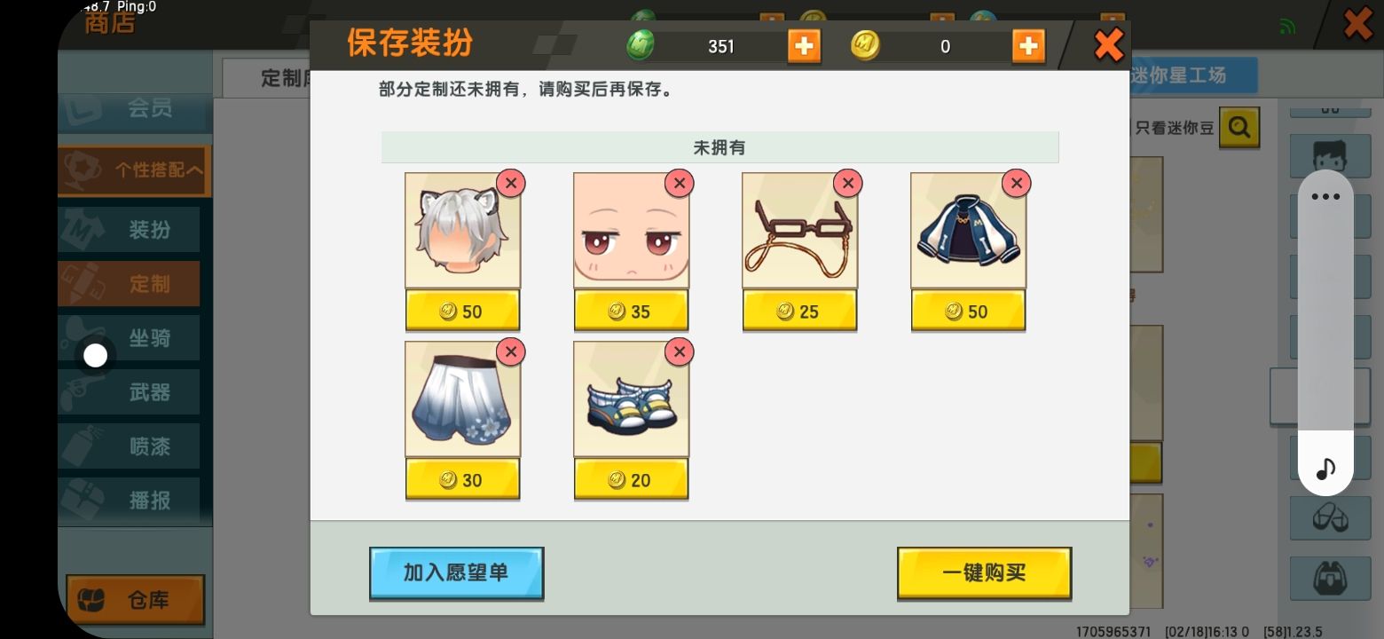
Task: Remove the varsity jacket item
Action: [x=1016, y=183]
